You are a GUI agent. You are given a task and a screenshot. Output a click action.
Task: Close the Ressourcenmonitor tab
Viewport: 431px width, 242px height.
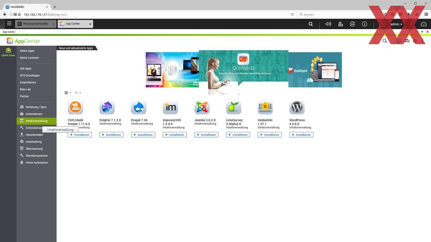53,24
